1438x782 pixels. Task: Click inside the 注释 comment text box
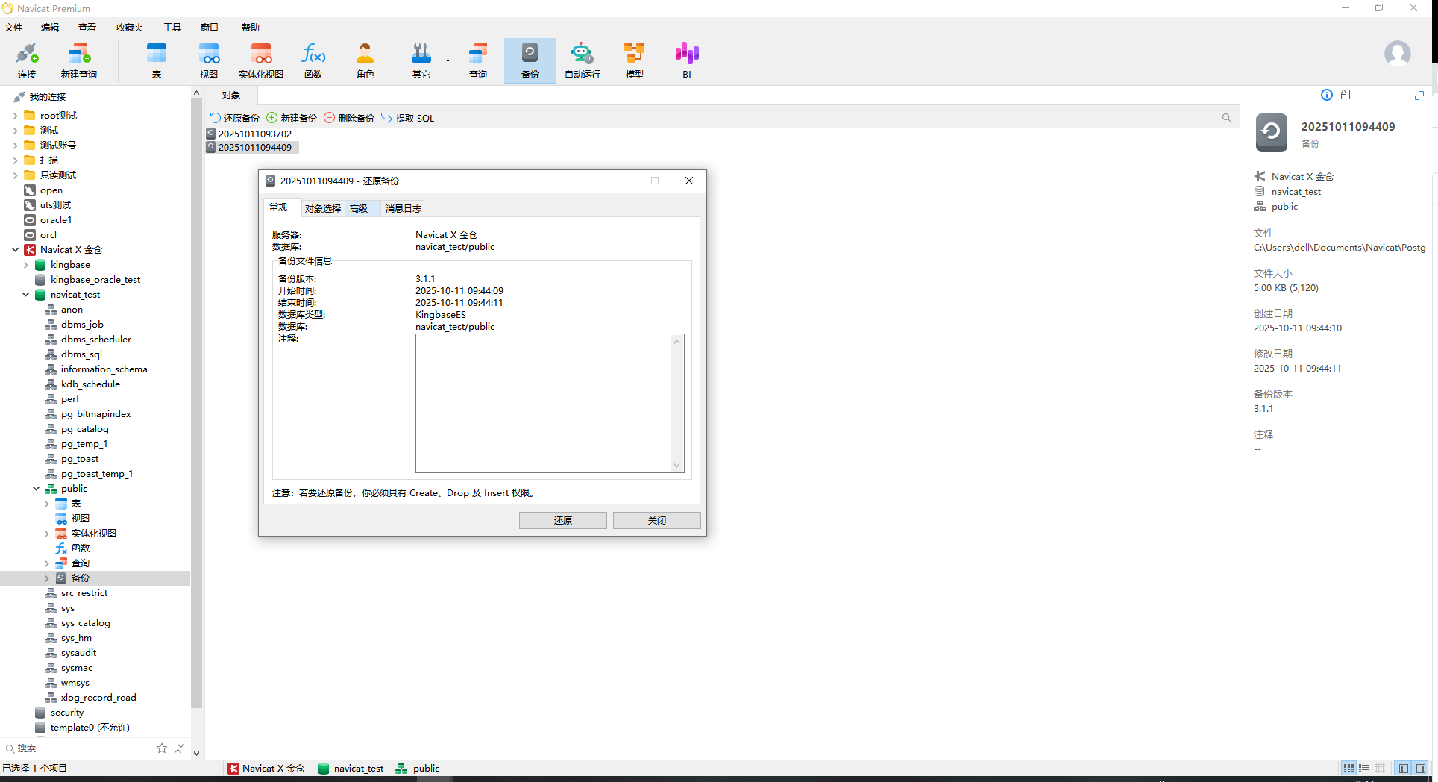point(544,403)
